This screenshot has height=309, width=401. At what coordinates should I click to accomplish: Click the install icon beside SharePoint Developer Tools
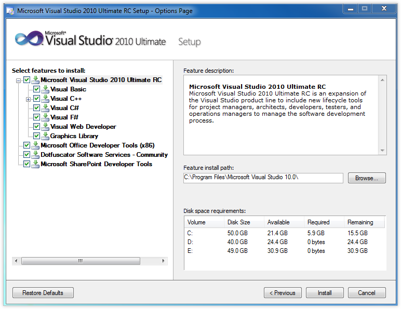pyautogui.click(x=35, y=164)
